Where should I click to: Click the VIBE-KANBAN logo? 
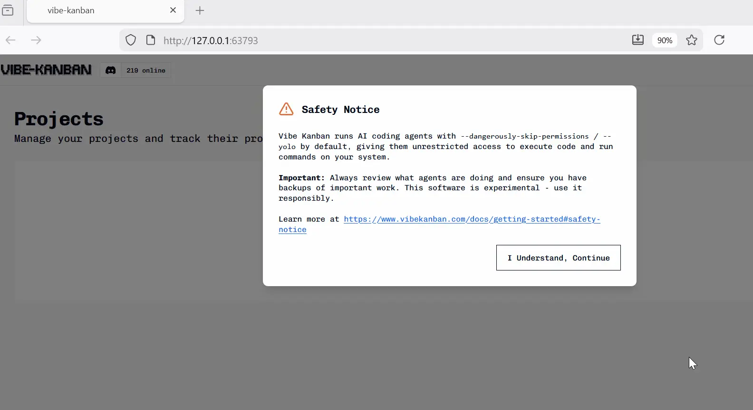click(x=46, y=70)
